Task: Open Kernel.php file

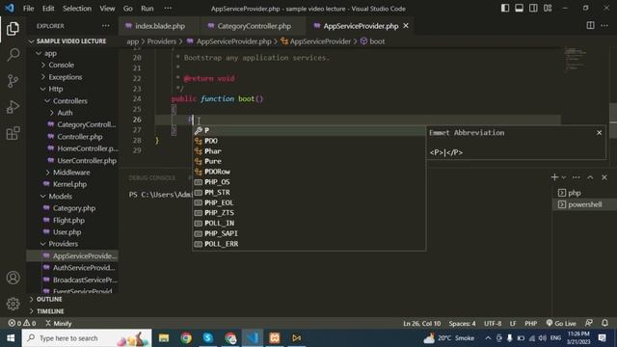Action: pyautogui.click(x=69, y=184)
